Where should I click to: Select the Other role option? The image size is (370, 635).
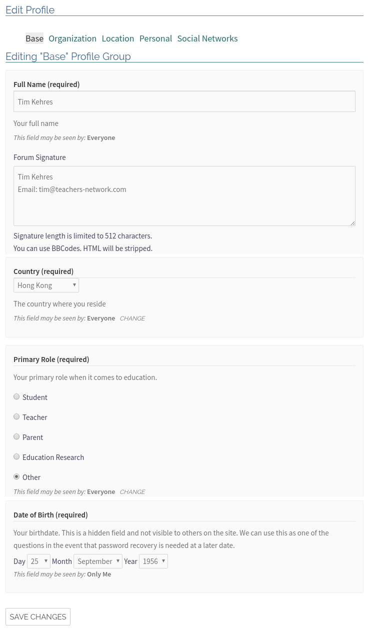16,476
